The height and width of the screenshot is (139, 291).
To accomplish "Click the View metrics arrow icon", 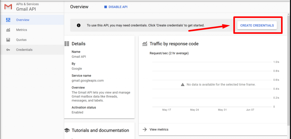I will point(145,129).
